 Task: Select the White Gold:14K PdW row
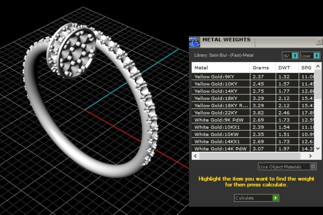253,148
